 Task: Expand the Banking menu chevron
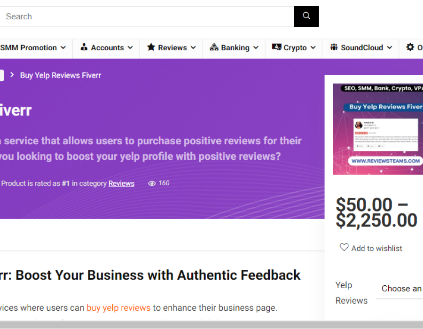(x=256, y=48)
